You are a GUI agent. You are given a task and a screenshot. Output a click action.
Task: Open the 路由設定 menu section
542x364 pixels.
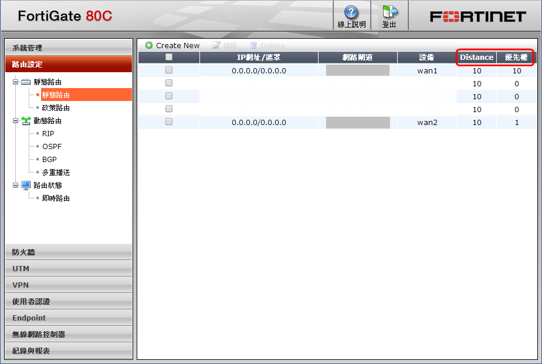[x=69, y=64]
